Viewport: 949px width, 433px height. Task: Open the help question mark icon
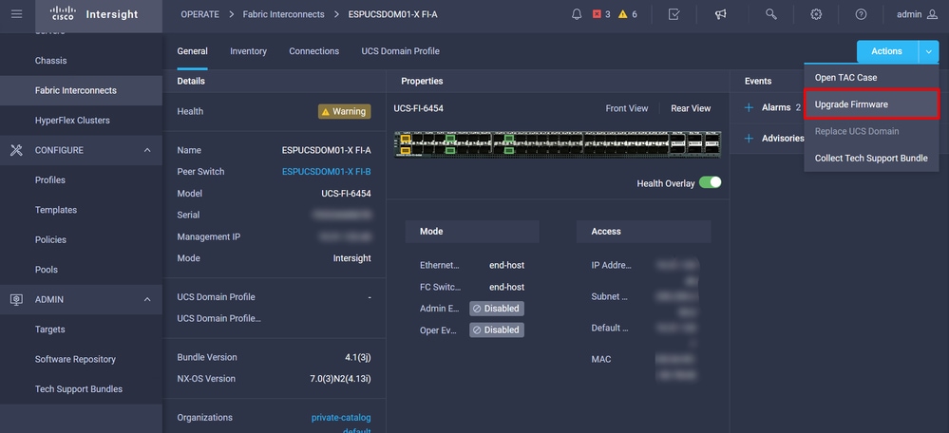tap(861, 14)
